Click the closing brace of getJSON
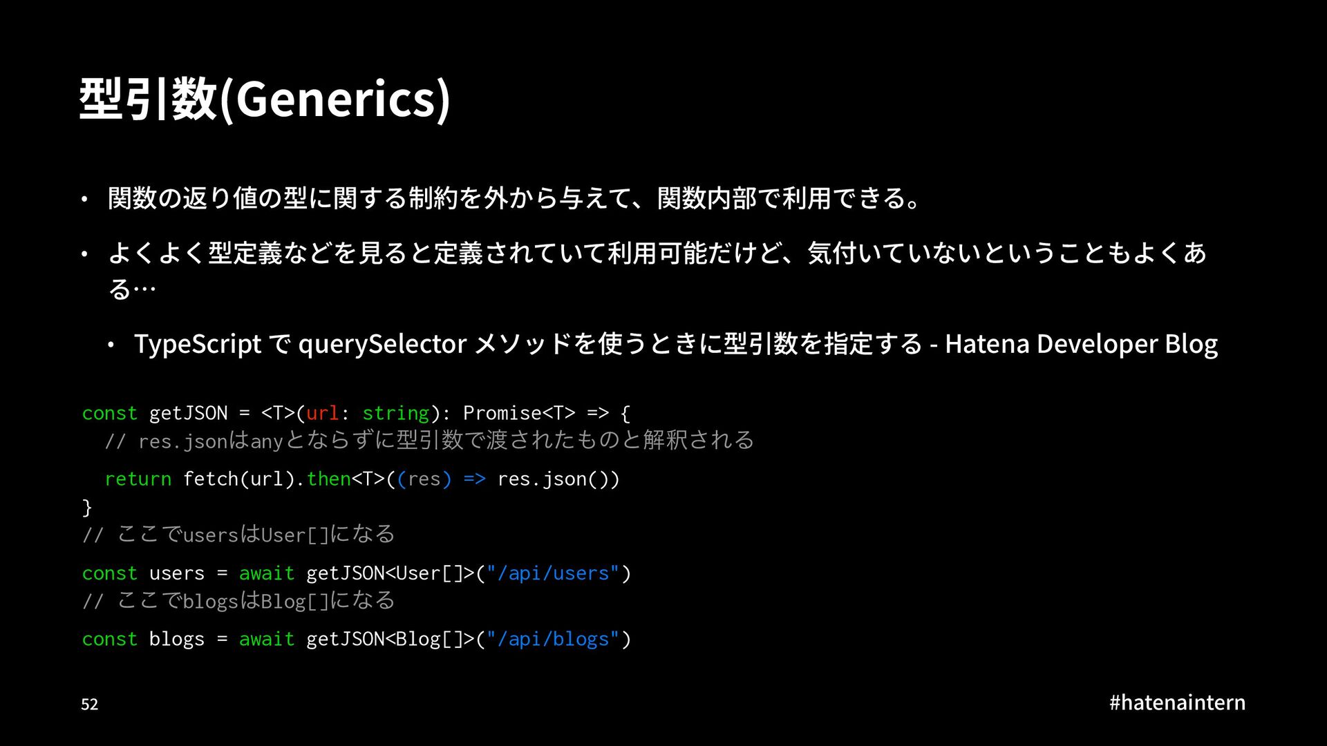The image size is (1327, 746). (86, 508)
